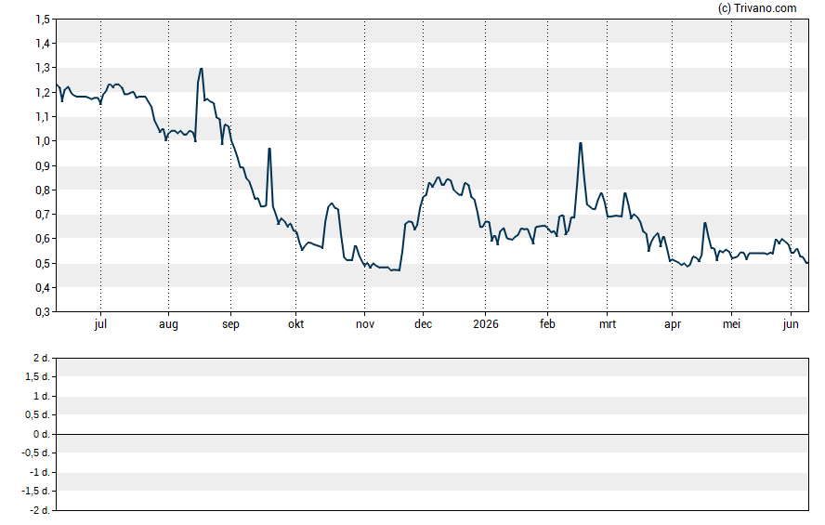825x525 pixels.
Task: Select the '1 d.' lower axis label
Action: point(42,396)
